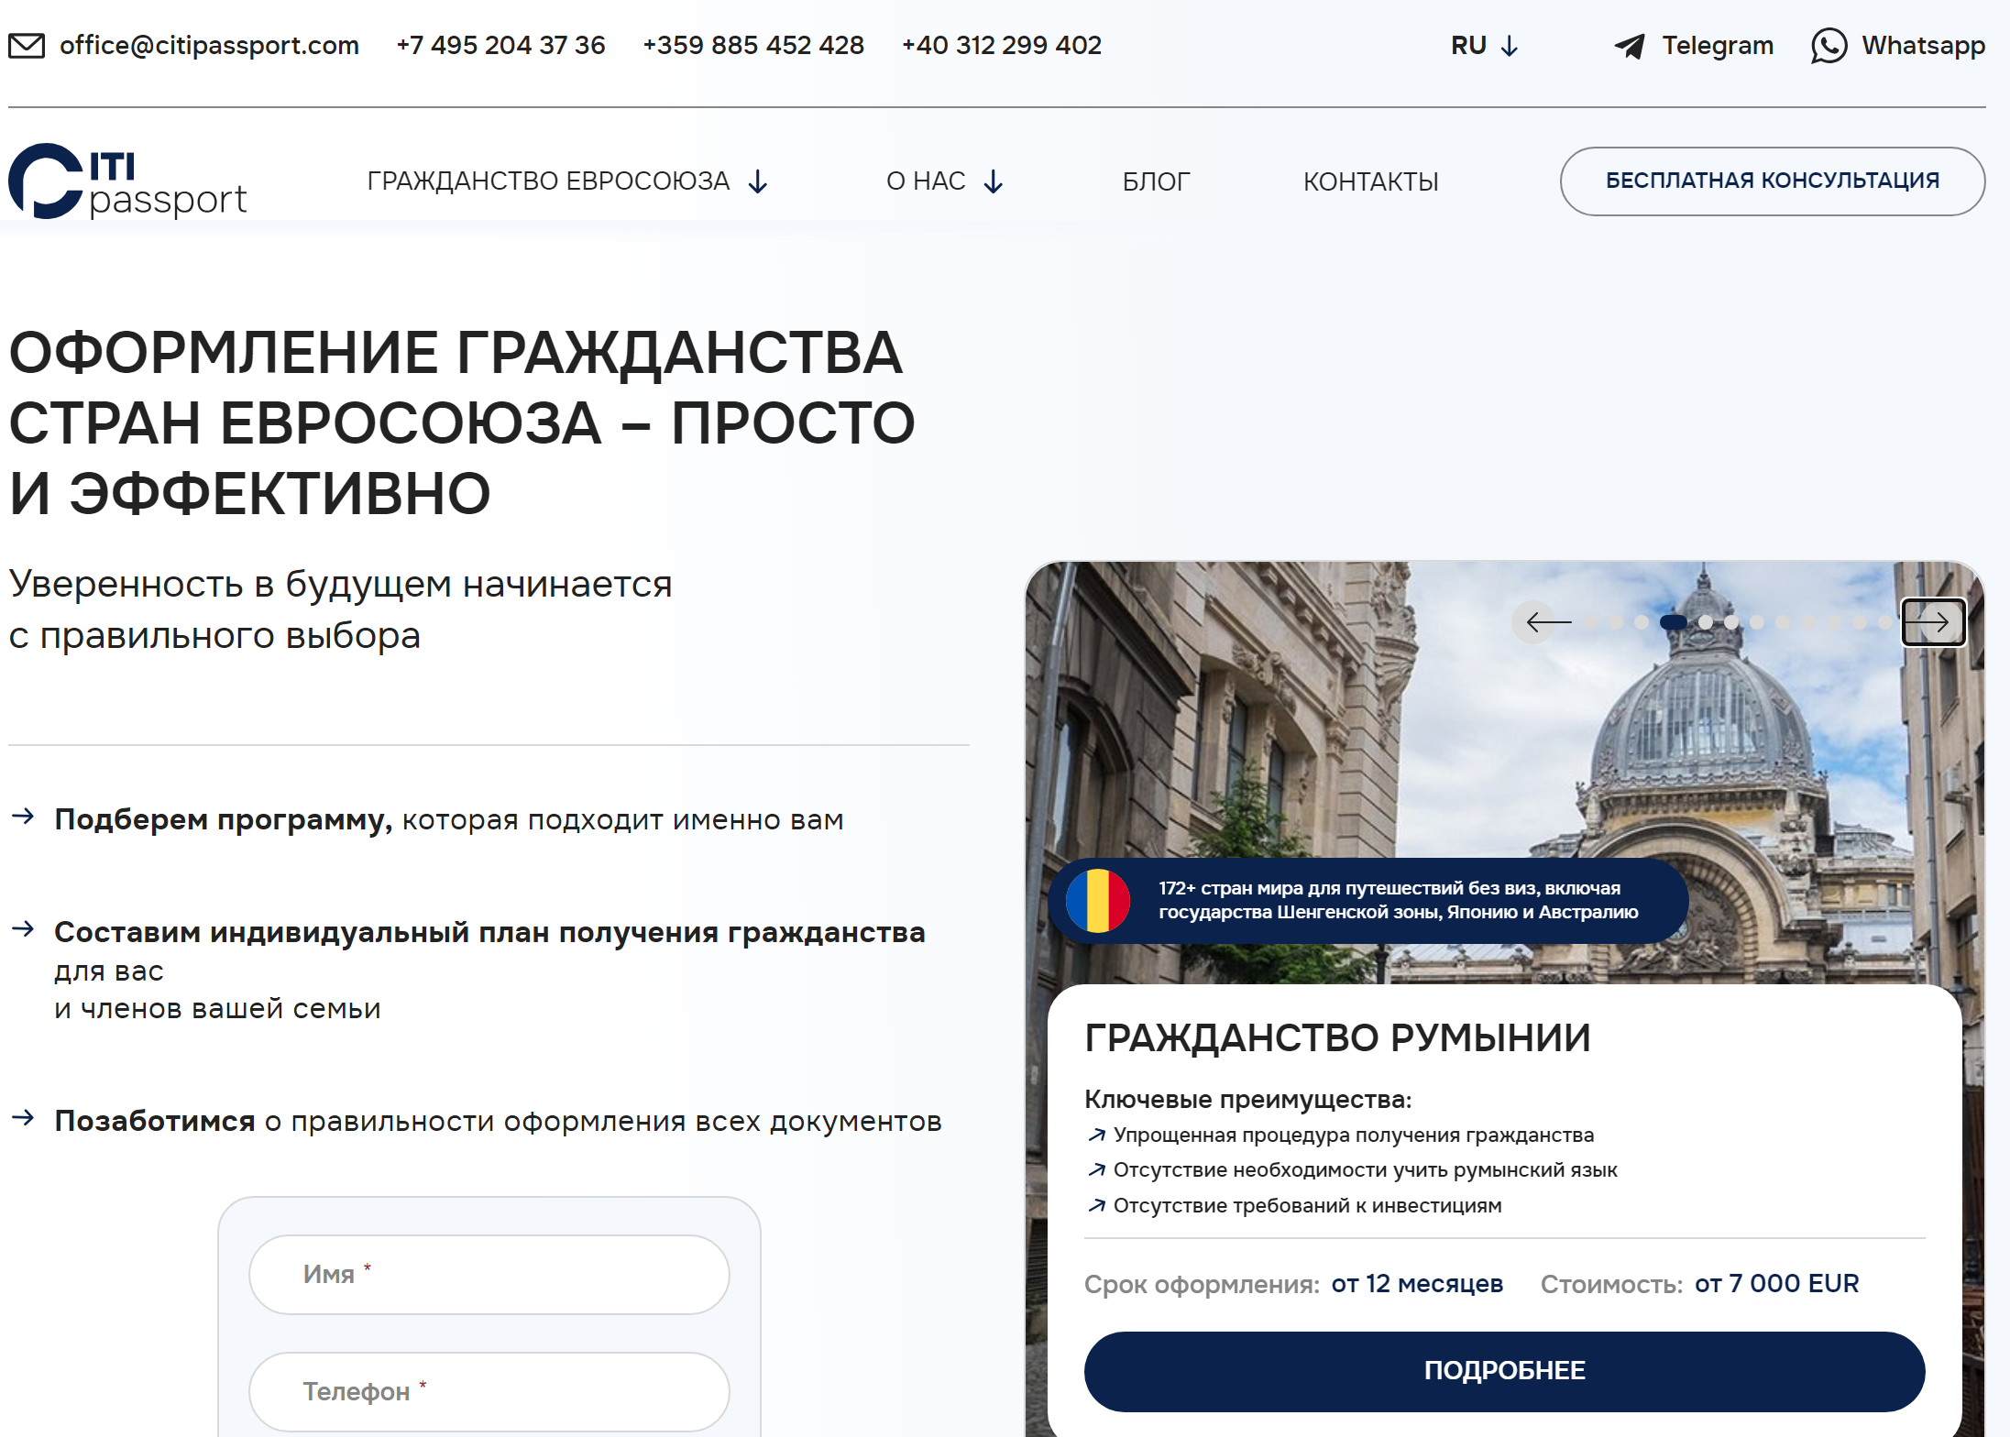Open the Telegram paper-plane icon

(1630, 46)
